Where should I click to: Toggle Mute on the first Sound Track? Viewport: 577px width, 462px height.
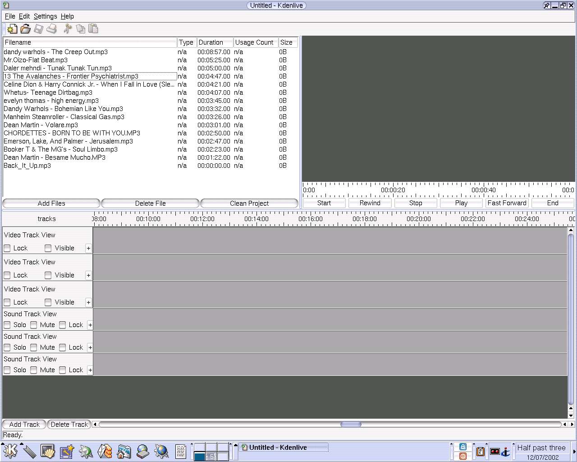34,325
